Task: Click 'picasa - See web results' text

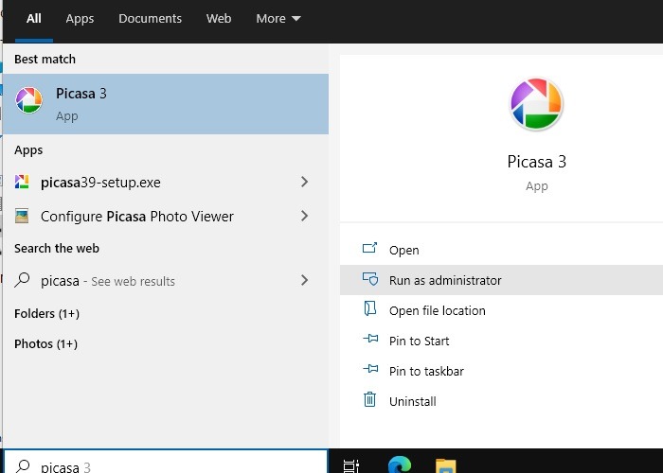Action: 108,281
